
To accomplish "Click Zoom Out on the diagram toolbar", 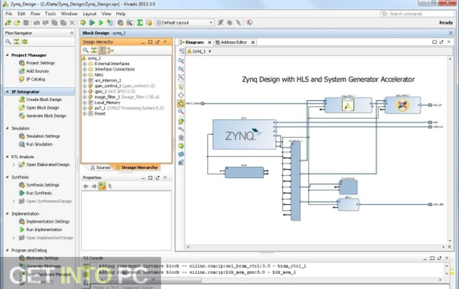I will [x=181, y=69].
